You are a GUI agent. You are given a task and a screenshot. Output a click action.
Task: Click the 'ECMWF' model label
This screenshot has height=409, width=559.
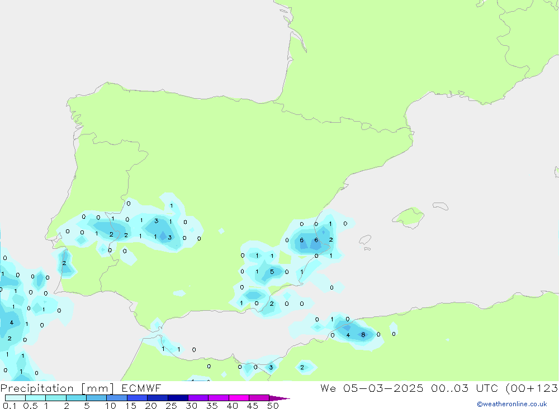click(x=141, y=388)
